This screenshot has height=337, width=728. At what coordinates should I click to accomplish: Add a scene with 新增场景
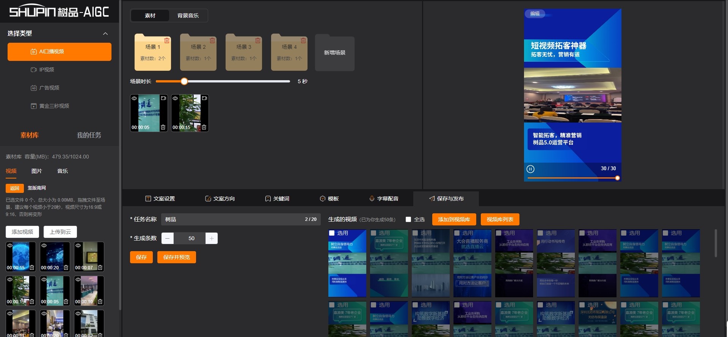335,53
